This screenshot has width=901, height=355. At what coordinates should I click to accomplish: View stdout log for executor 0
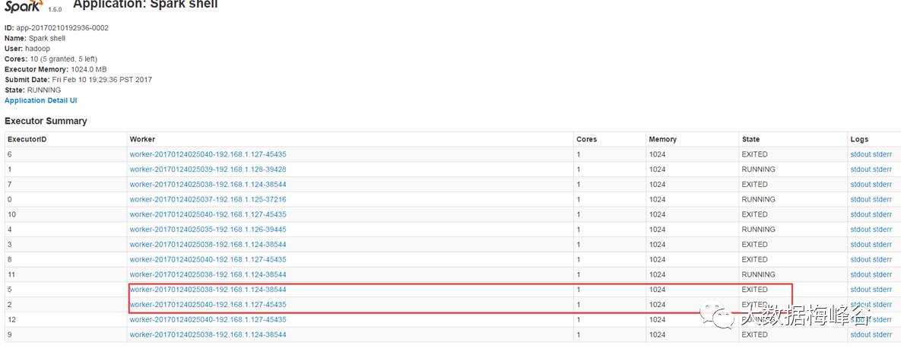[x=860, y=199]
